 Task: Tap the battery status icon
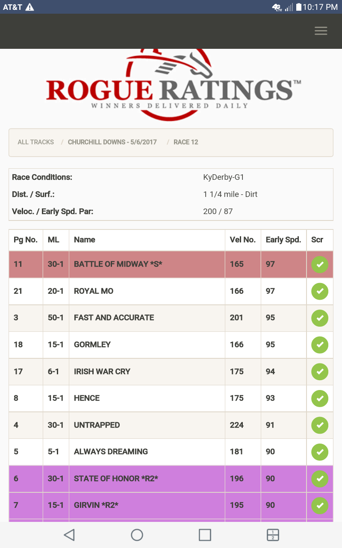(298, 7)
